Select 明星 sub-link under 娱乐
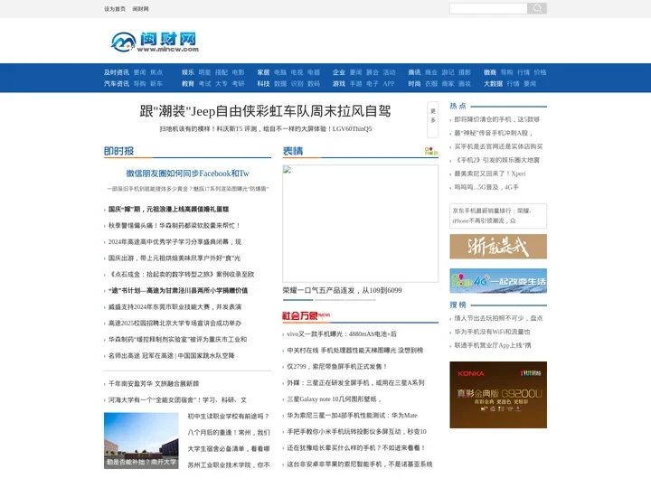The image size is (651, 488). pyautogui.click(x=204, y=72)
